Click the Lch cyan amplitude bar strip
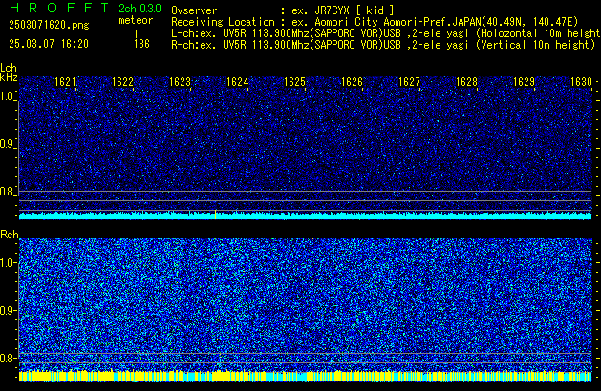 (305, 216)
